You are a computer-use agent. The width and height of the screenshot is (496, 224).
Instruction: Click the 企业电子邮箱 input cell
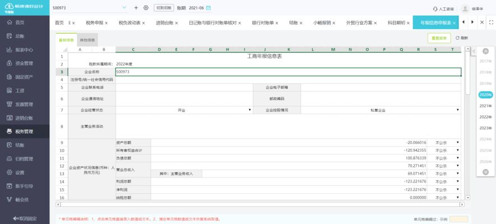pyautogui.click(x=381, y=87)
